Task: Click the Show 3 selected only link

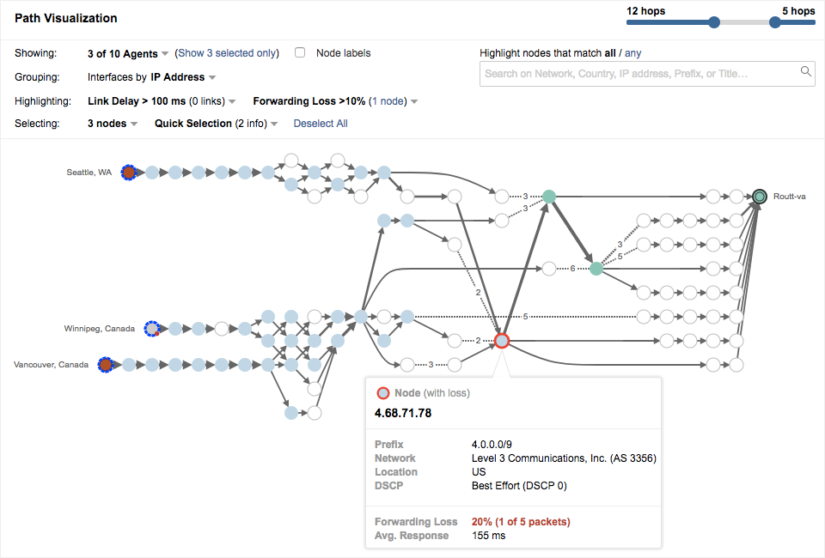Action: tap(228, 53)
